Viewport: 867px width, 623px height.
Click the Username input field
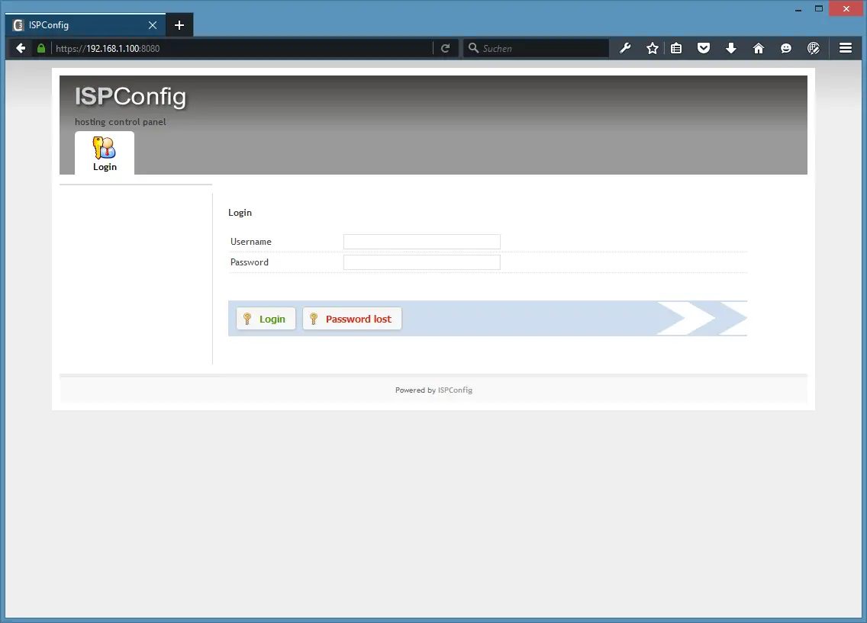[421, 242]
